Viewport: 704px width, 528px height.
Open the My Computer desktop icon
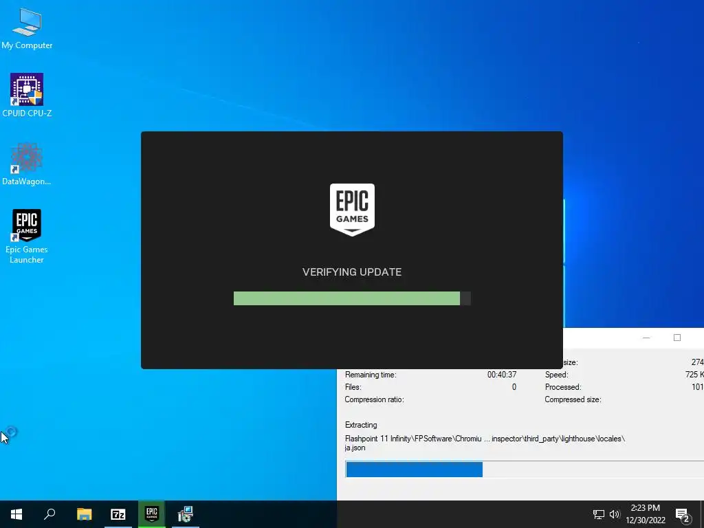click(27, 28)
